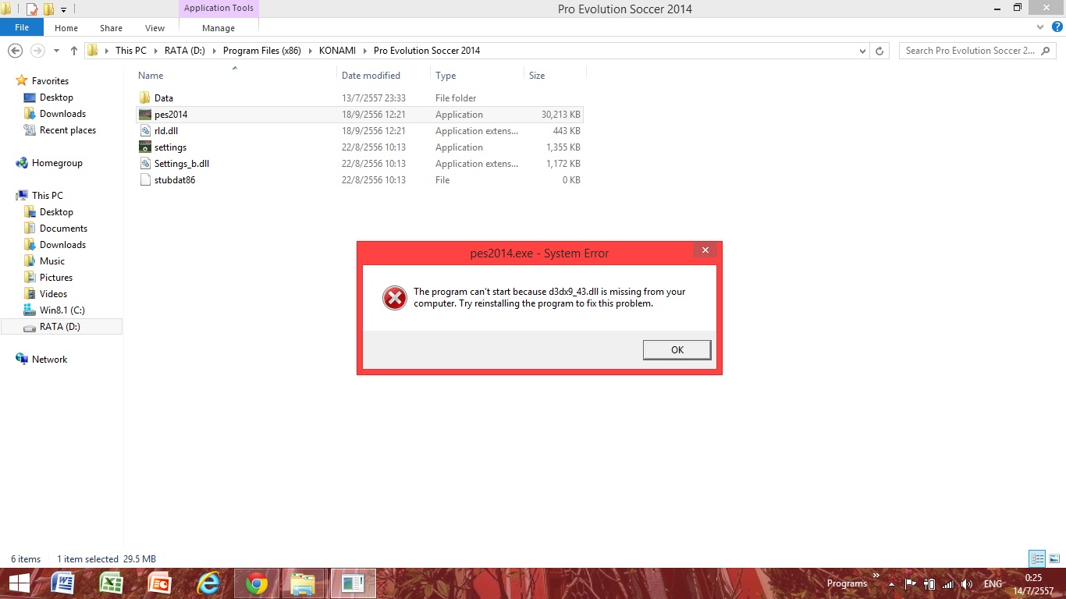Select the rld.dll file icon
1066x599 pixels.
coord(145,131)
